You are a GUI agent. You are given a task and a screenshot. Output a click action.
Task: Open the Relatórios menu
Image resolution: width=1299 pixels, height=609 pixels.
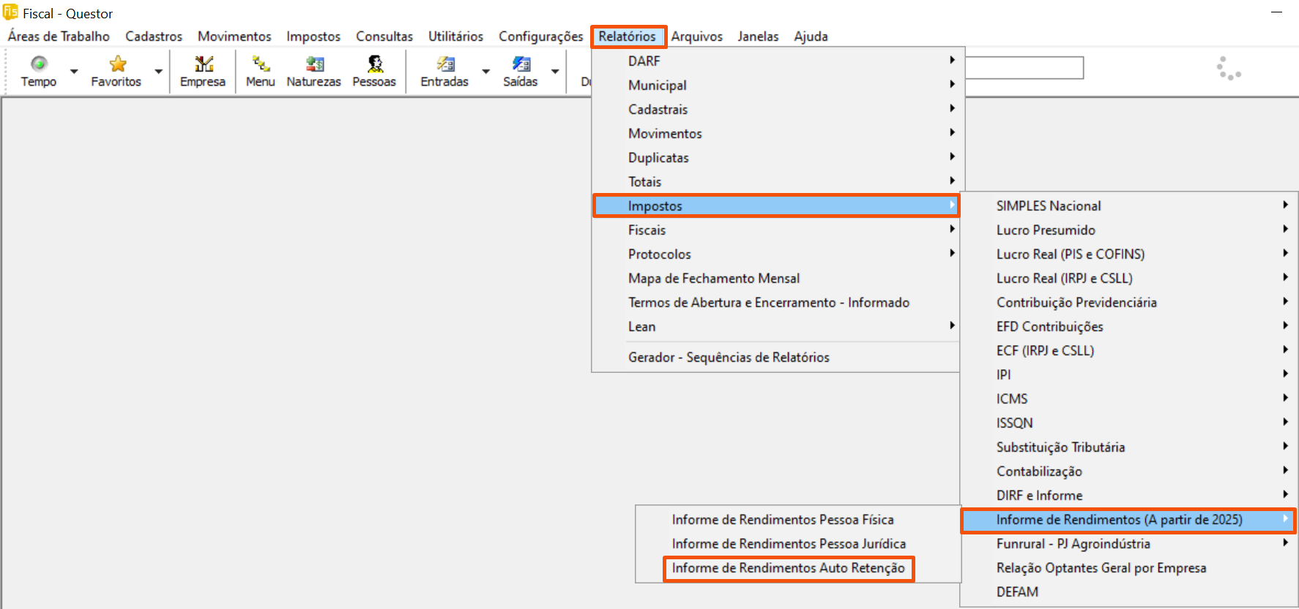[628, 37]
